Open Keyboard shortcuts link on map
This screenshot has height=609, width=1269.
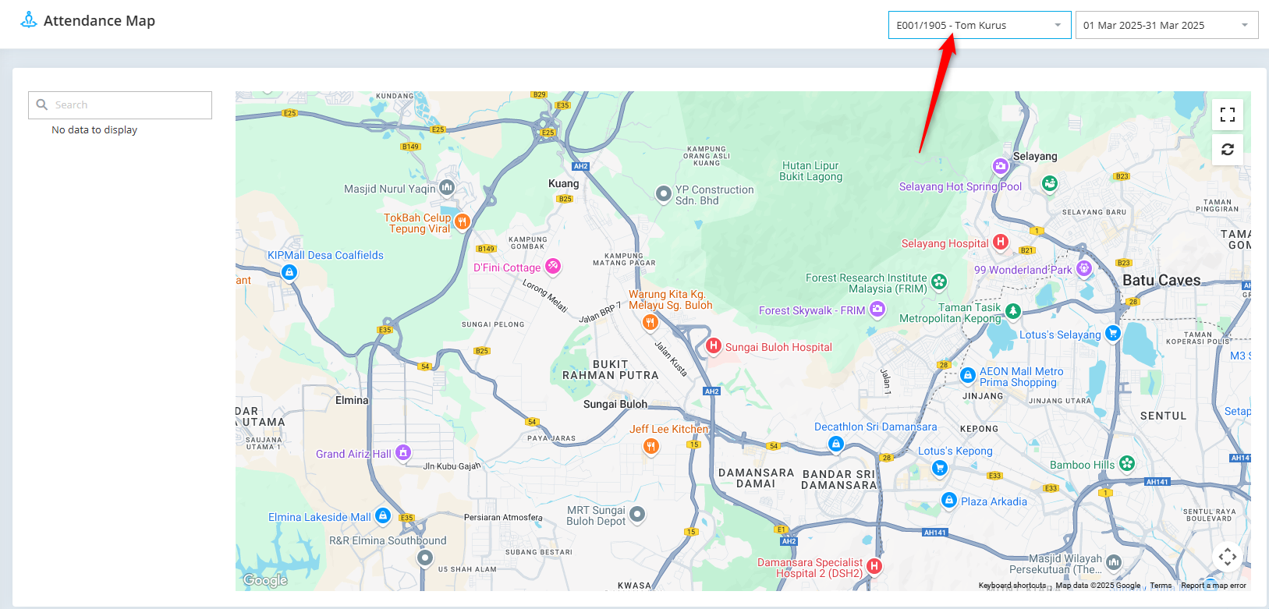pos(1012,586)
